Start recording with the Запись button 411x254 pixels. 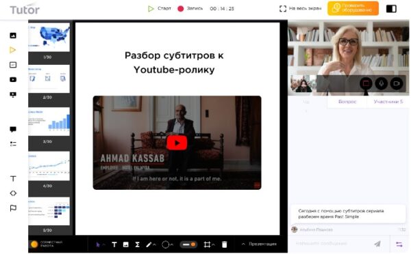tap(190, 9)
